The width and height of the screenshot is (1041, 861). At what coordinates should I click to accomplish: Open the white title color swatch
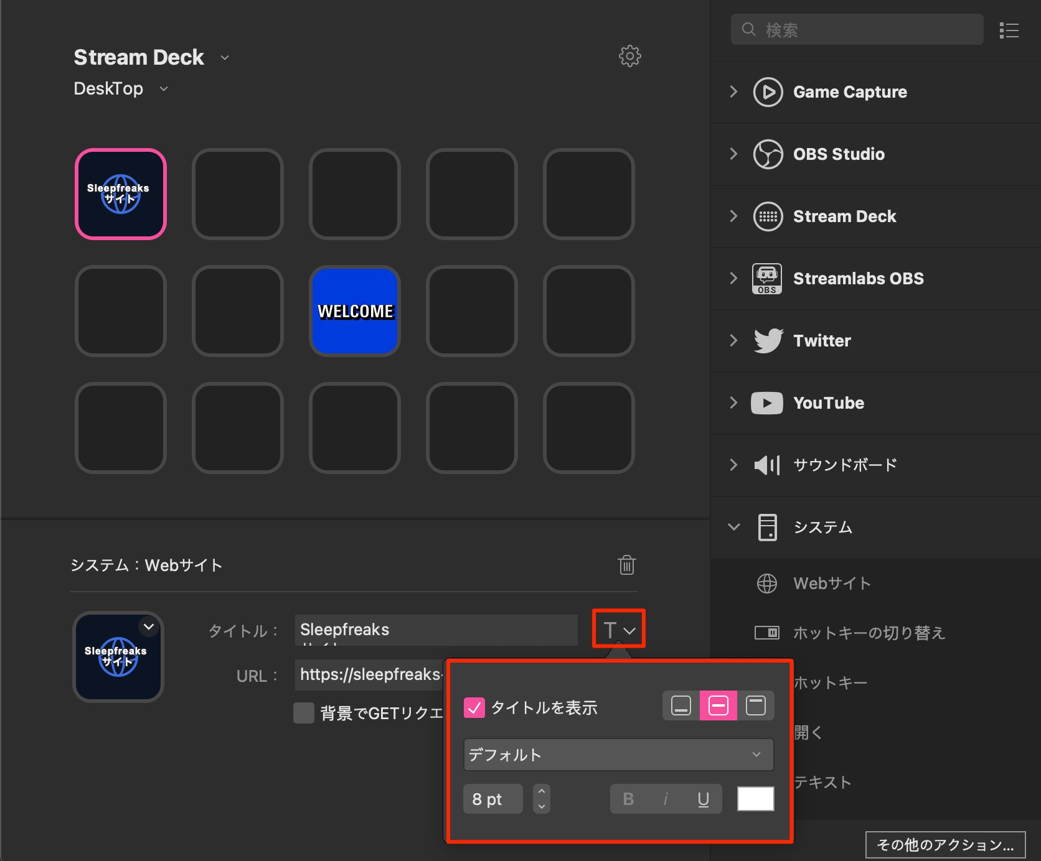click(755, 799)
